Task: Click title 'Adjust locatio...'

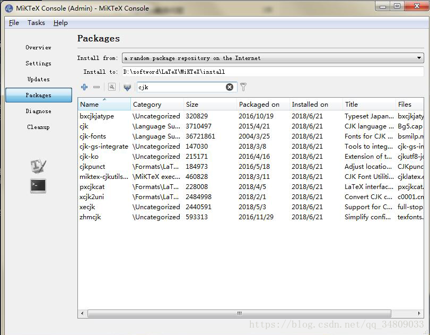Action: coord(368,167)
